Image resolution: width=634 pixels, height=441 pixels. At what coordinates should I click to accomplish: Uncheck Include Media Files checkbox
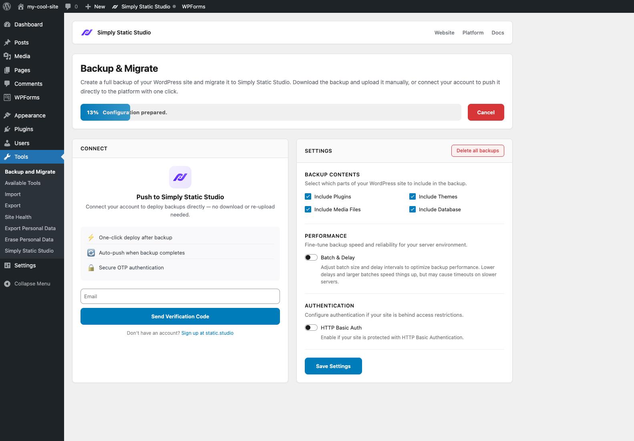pos(308,209)
